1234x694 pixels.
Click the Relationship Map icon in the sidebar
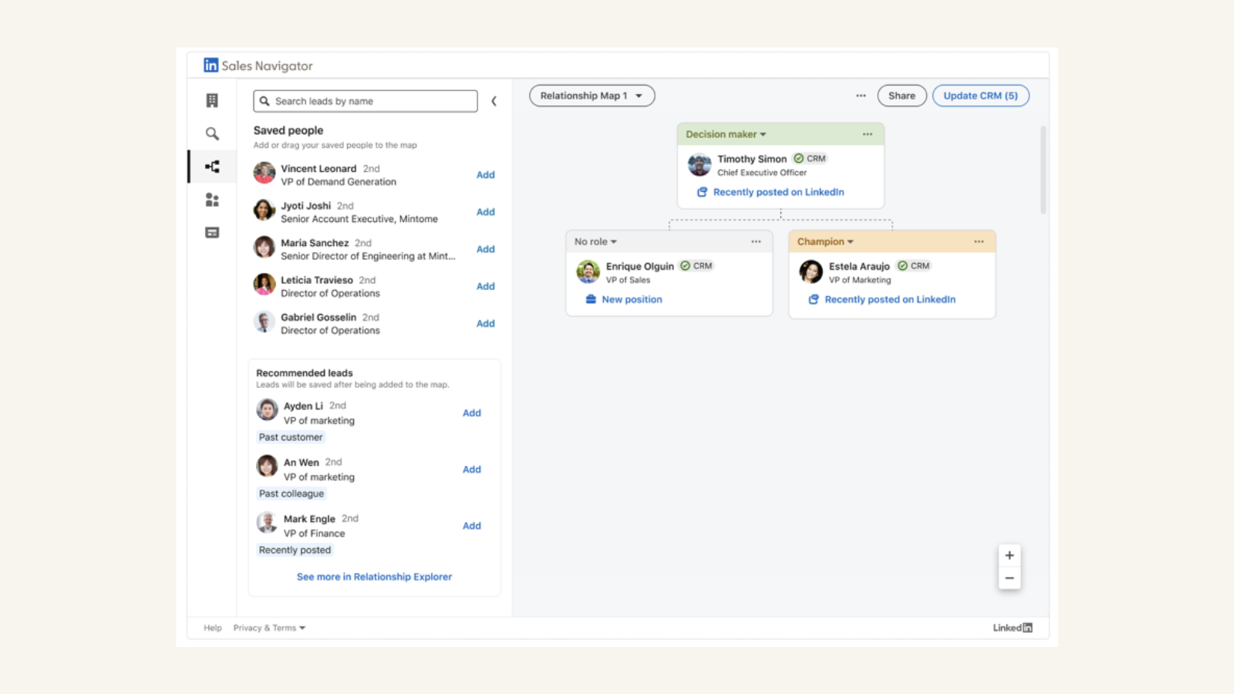212,166
